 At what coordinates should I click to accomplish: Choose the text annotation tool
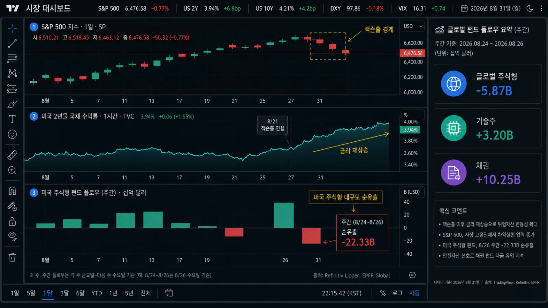tap(12, 119)
